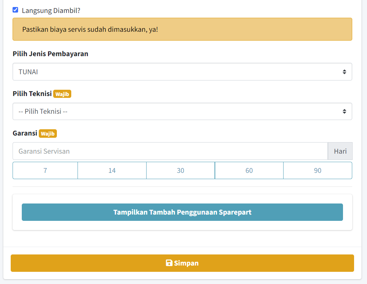Focus the Garansi Servisan input field
Image resolution: width=367 pixels, height=284 pixels.
(x=170, y=151)
